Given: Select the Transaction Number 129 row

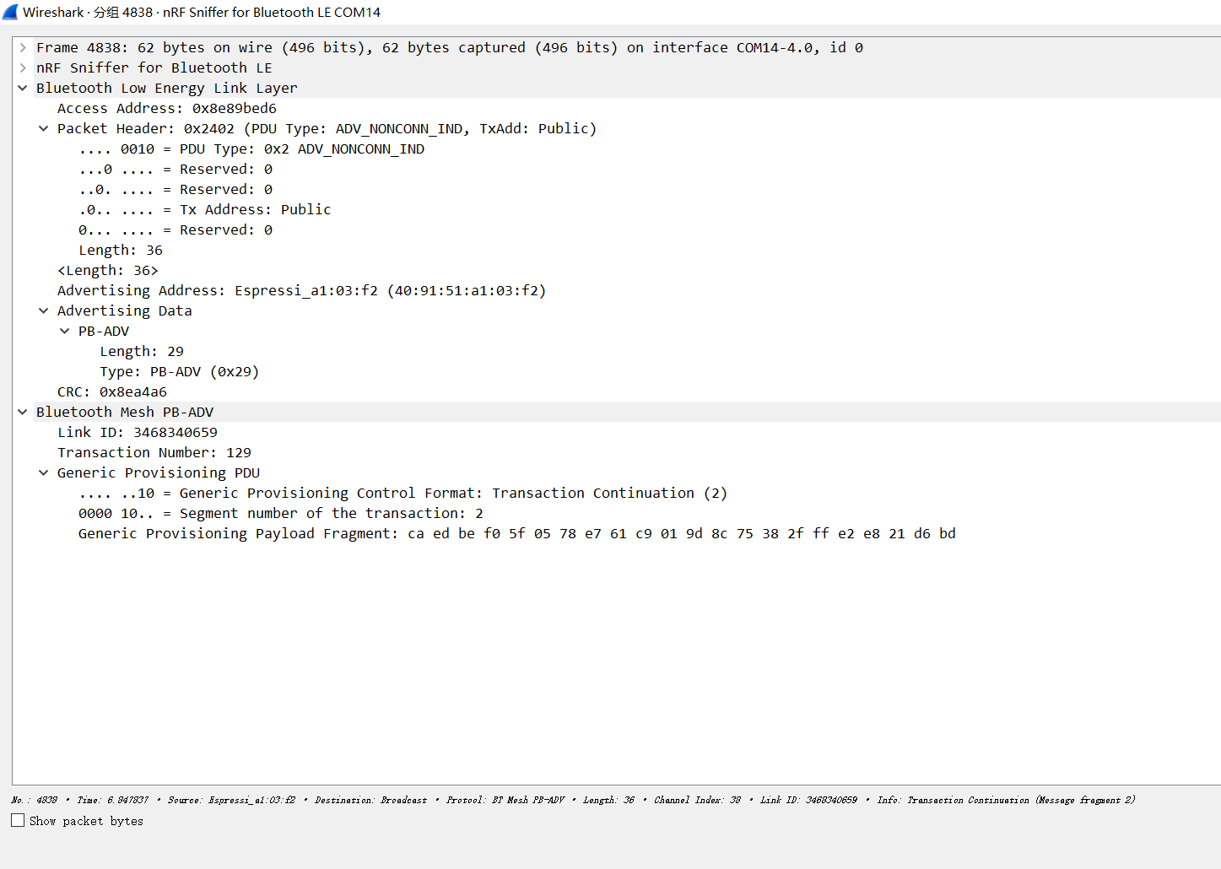Looking at the screenshot, I should pos(154,453).
